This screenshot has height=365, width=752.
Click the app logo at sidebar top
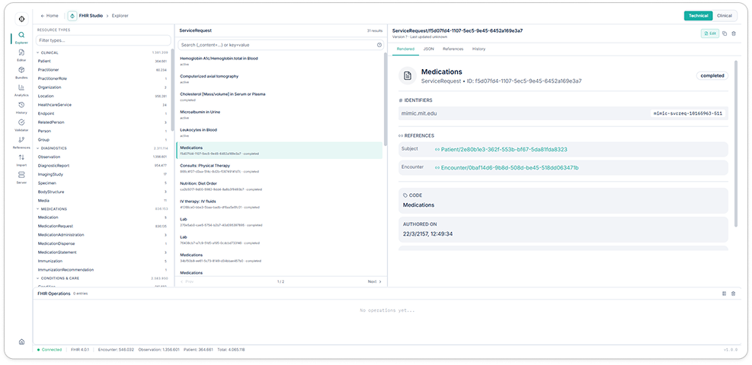click(x=21, y=19)
